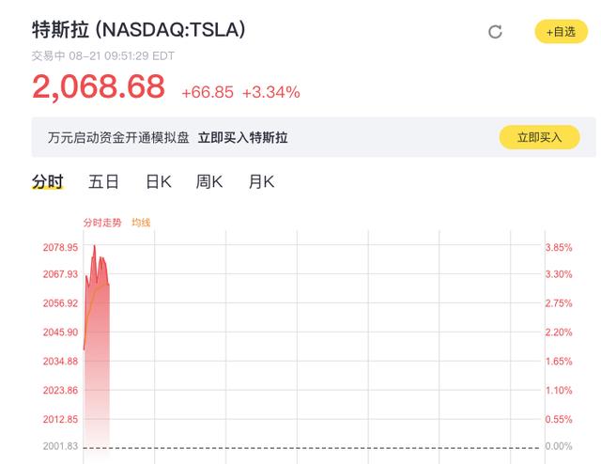Add Tesla to watchlist via +自选

coord(561,32)
